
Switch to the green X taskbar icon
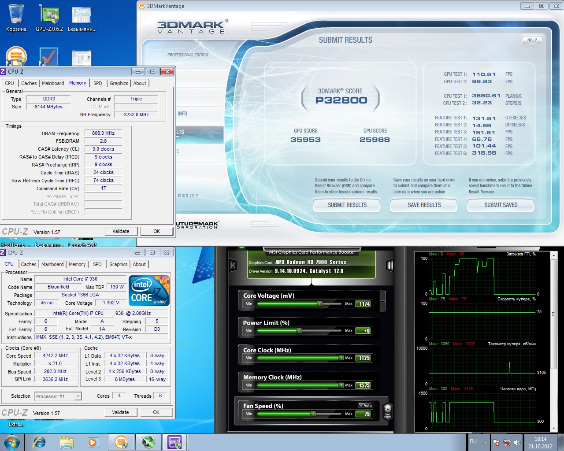point(148,442)
